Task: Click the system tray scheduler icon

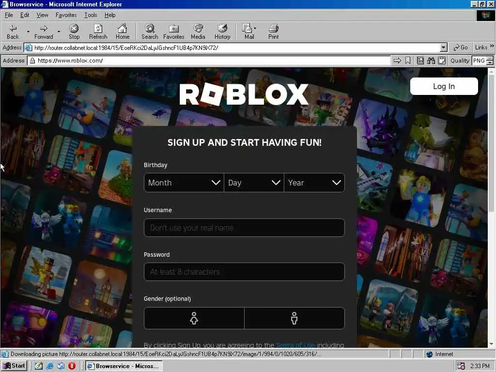Action: [461, 366]
